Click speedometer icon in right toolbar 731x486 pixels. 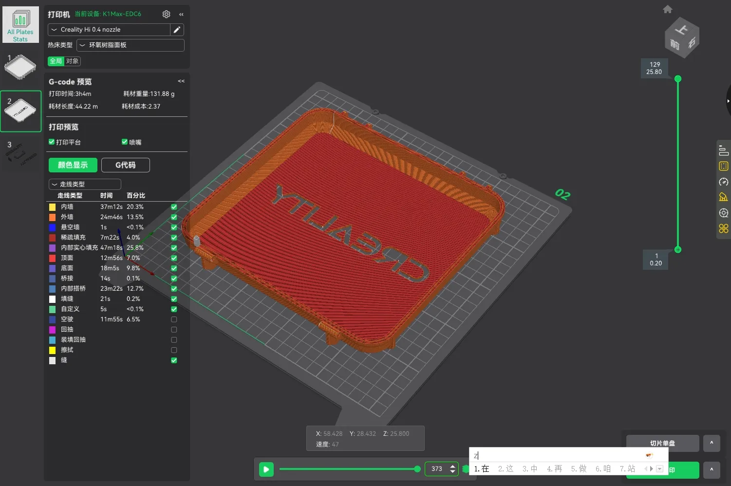[724, 182]
